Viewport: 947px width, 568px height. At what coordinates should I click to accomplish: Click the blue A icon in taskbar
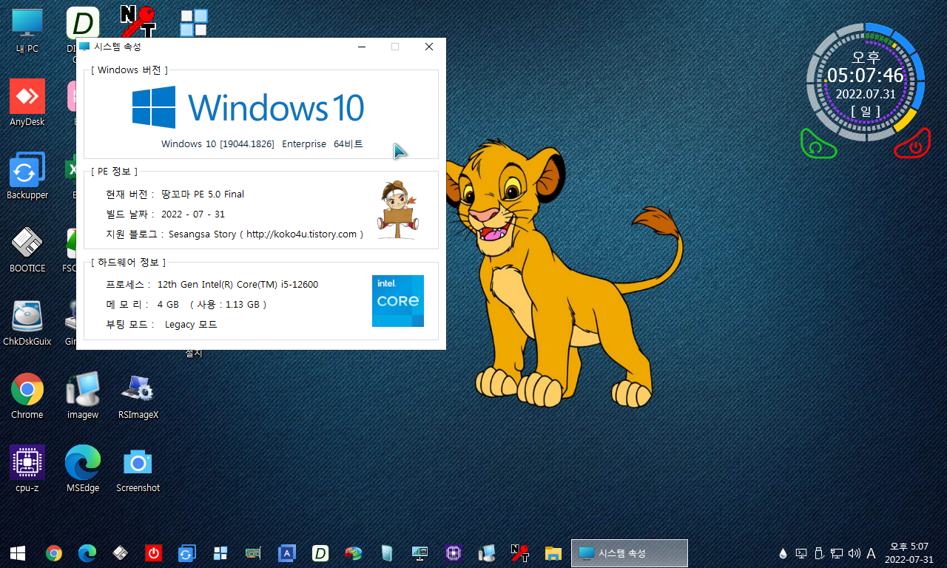coord(287,552)
